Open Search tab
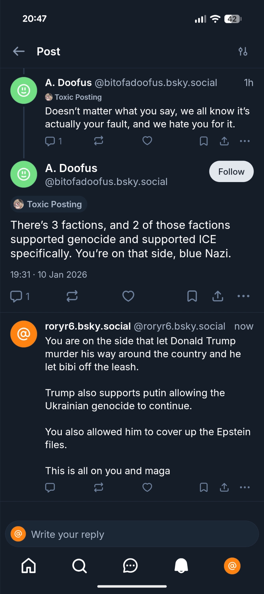The height and width of the screenshot is (594, 264). coord(79,566)
